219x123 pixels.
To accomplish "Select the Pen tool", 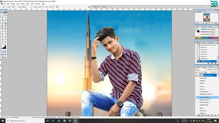I will point(2,37).
